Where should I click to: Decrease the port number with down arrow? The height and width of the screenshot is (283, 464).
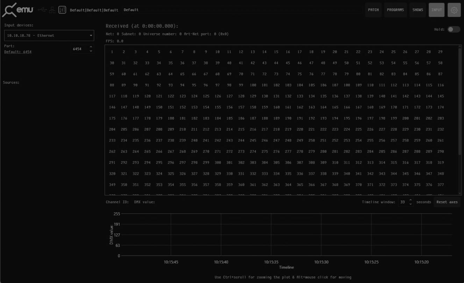click(91, 51)
